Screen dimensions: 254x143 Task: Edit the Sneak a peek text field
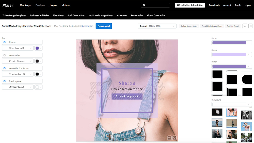point(25,81)
